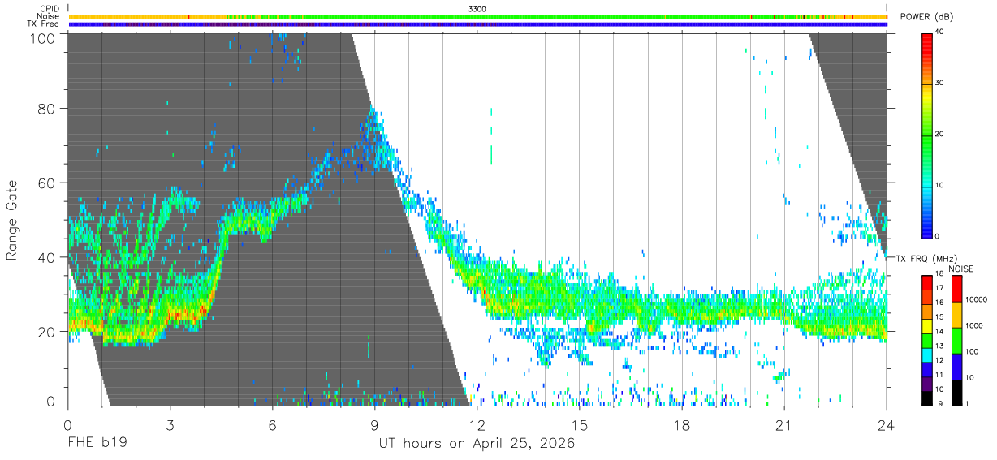
Task: Click x-axis tick label 18
Action: click(x=682, y=424)
